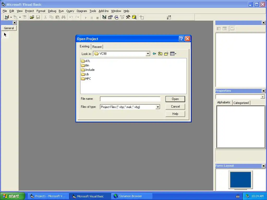This screenshot has width=267, height=200.
Task: Click the File name input field
Action: (130, 99)
